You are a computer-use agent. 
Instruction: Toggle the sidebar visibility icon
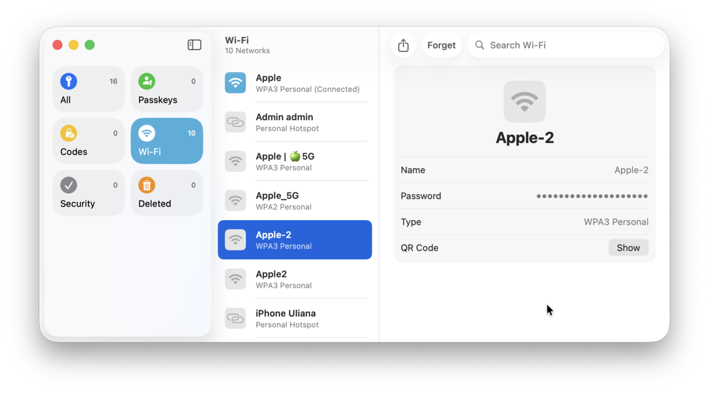point(194,45)
